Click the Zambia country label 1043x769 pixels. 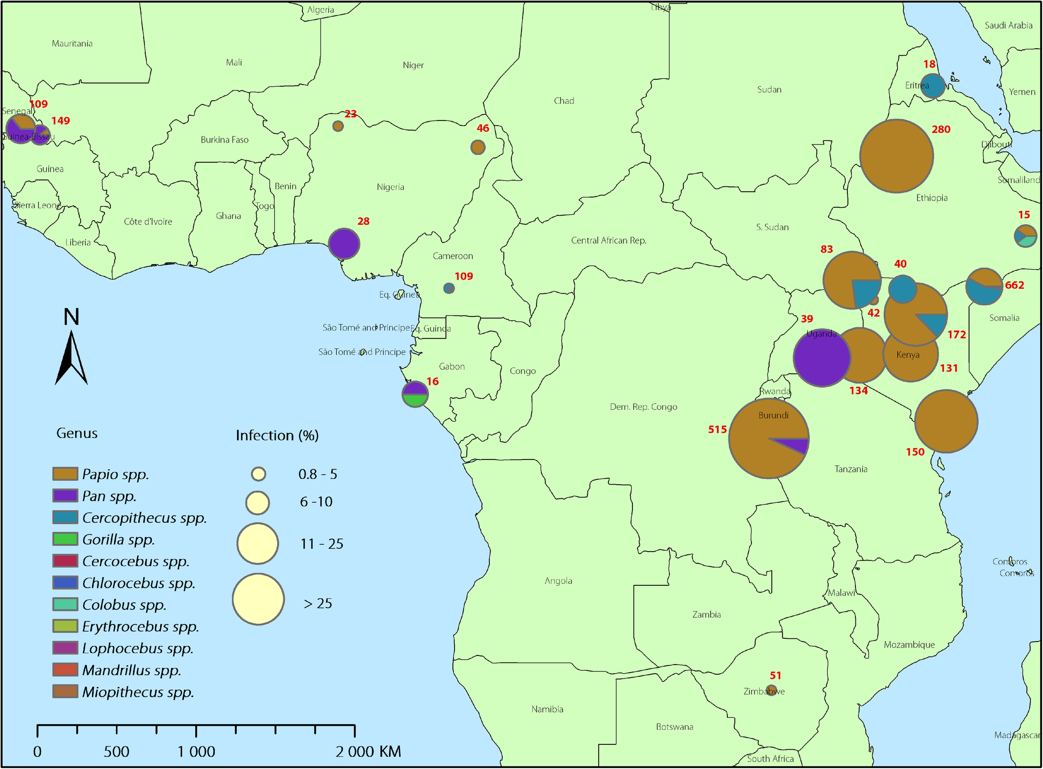[x=706, y=615]
